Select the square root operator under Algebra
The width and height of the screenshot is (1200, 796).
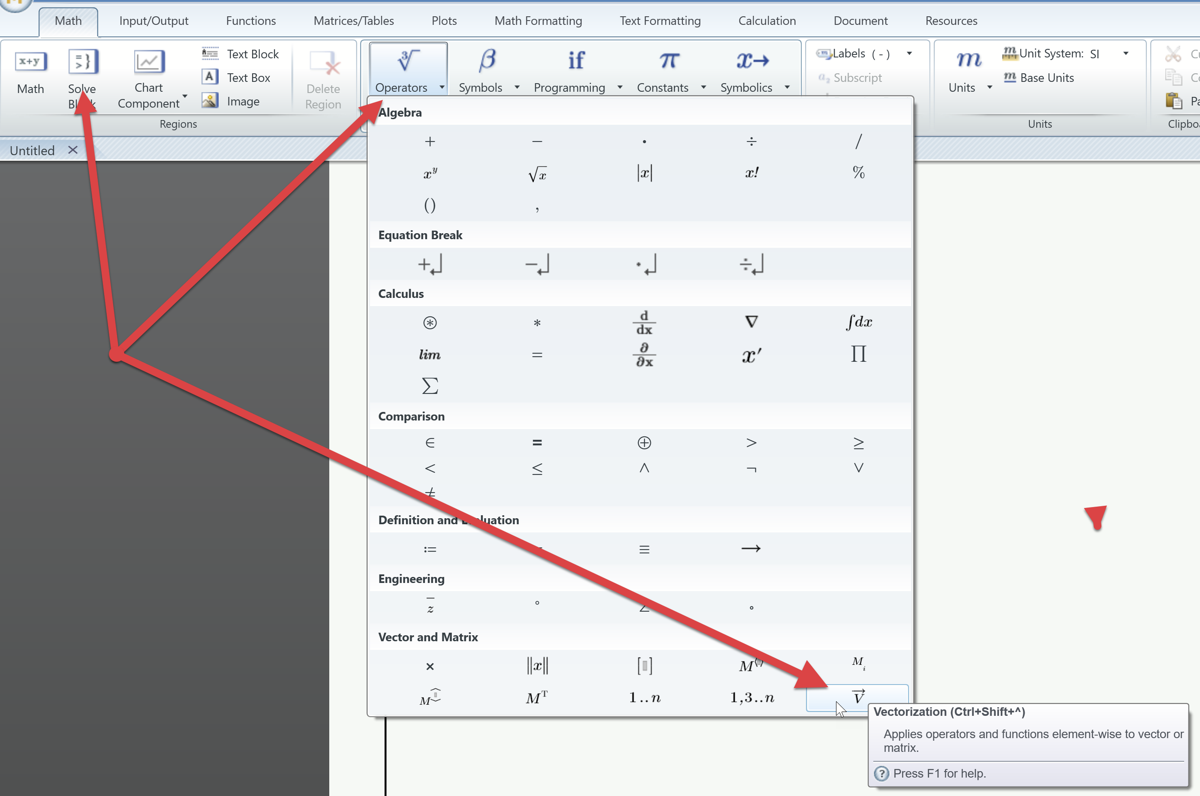coord(536,173)
